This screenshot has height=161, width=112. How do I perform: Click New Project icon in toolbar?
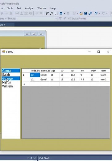74,13
